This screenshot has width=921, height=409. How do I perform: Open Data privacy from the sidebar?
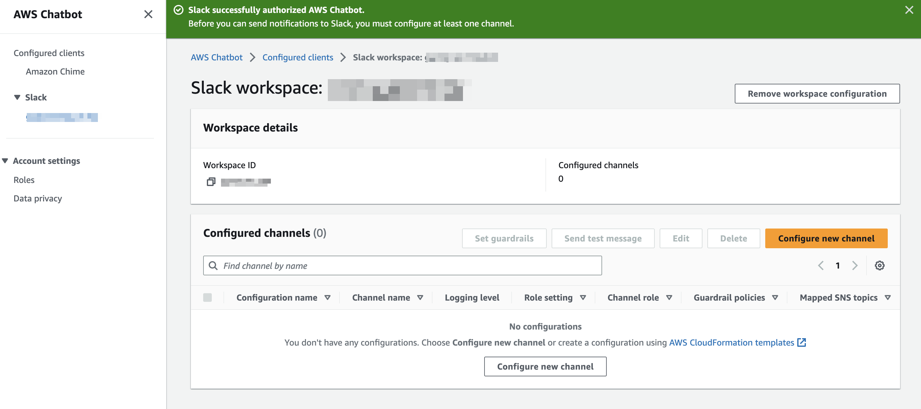[37, 198]
